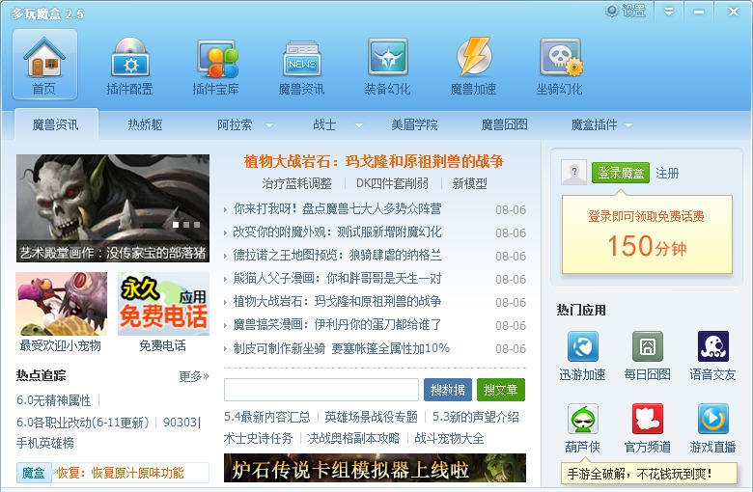Switch to the 魔盒插件 tab
The width and height of the screenshot is (753, 492).
[x=594, y=124]
